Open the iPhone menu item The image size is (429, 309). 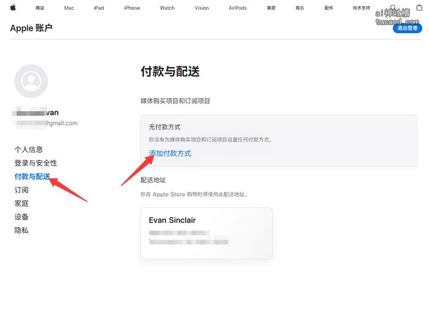click(132, 8)
